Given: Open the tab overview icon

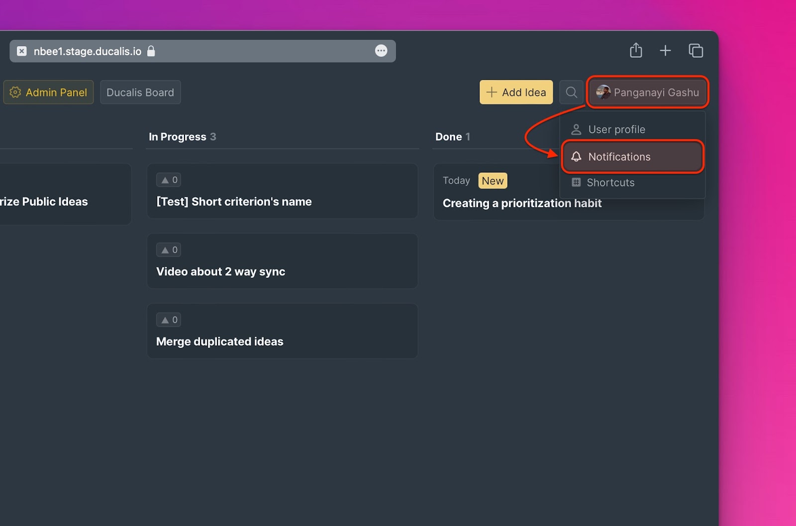Looking at the screenshot, I should [696, 50].
